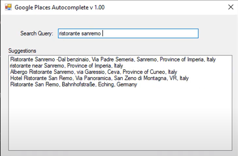Screen dimensions: 238x156
Task: Click the word sanremo in search box
Action: (x=91, y=33)
